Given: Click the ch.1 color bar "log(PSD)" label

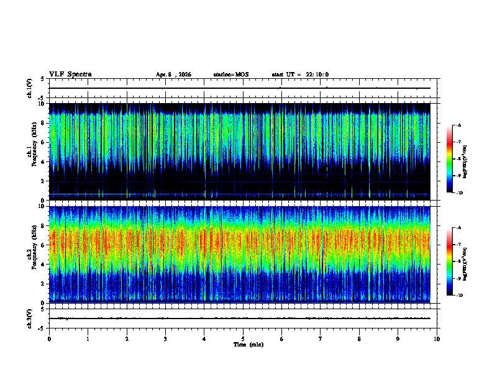Looking at the screenshot, I should click(x=465, y=162).
